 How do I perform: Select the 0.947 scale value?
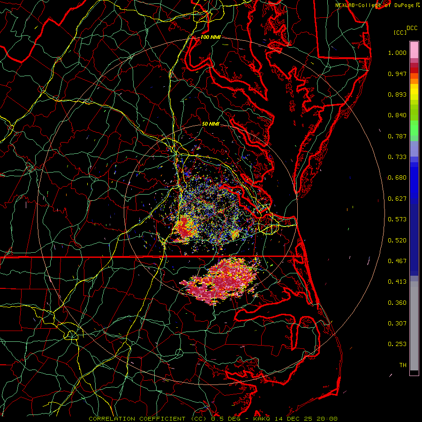(397, 74)
